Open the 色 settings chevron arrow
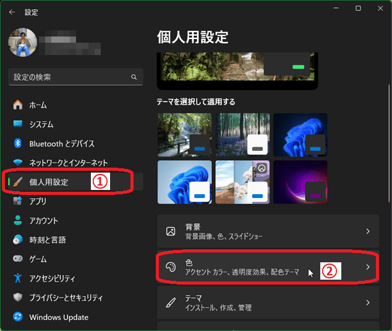 367,267
